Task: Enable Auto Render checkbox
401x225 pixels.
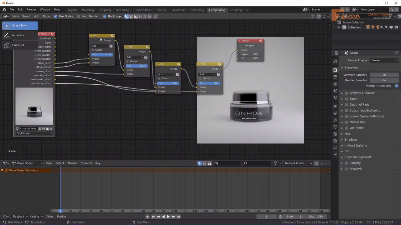Action: [79, 16]
